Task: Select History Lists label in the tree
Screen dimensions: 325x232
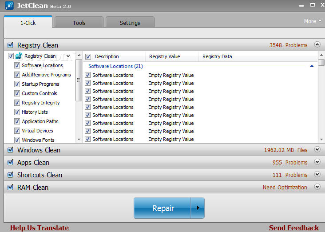Action: pyautogui.click(x=35, y=112)
